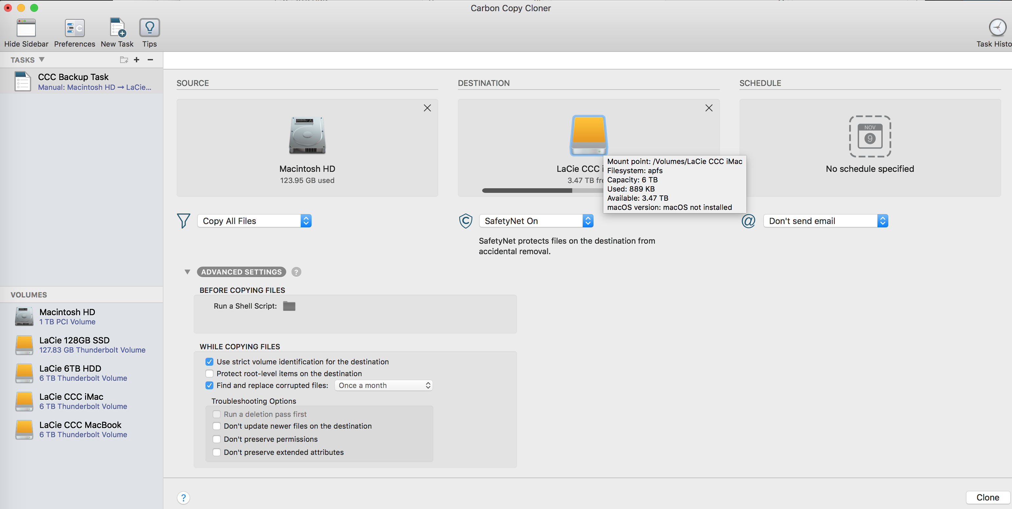Click the ADVANCED SETTINGS button
This screenshot has width=1012, height=509.
[241, 272]
